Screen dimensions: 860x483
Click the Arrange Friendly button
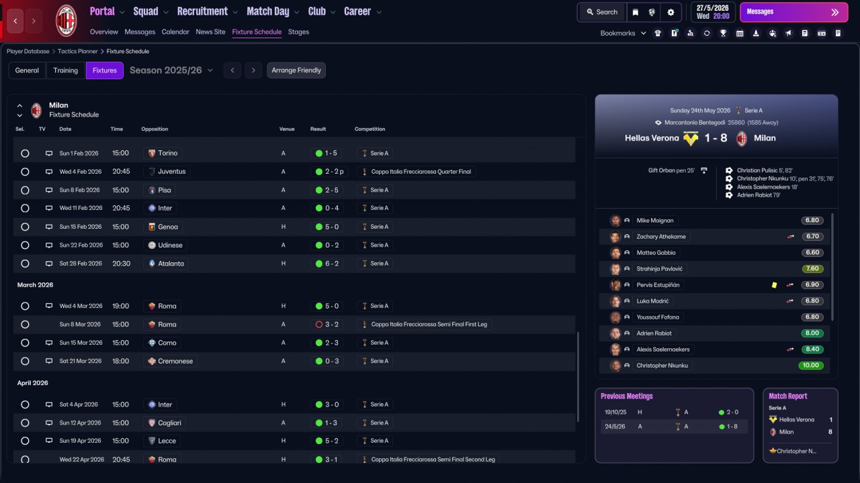[296, 70]
